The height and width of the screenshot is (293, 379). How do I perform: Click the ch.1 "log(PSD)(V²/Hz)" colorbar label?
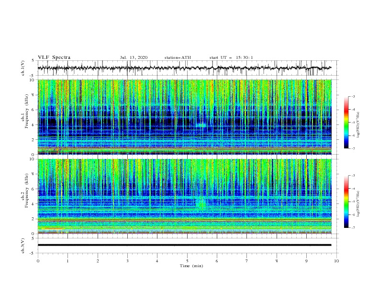[358, 125]
